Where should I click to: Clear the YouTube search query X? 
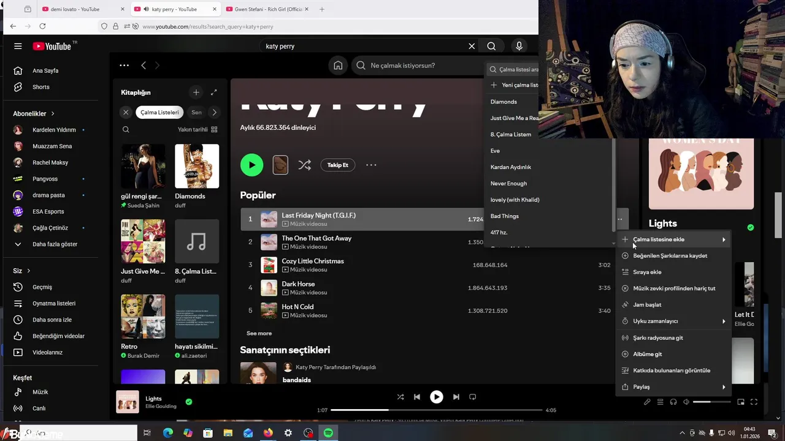point(472,46)
